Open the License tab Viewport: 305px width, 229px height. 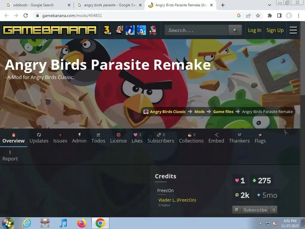coord(119,138)
